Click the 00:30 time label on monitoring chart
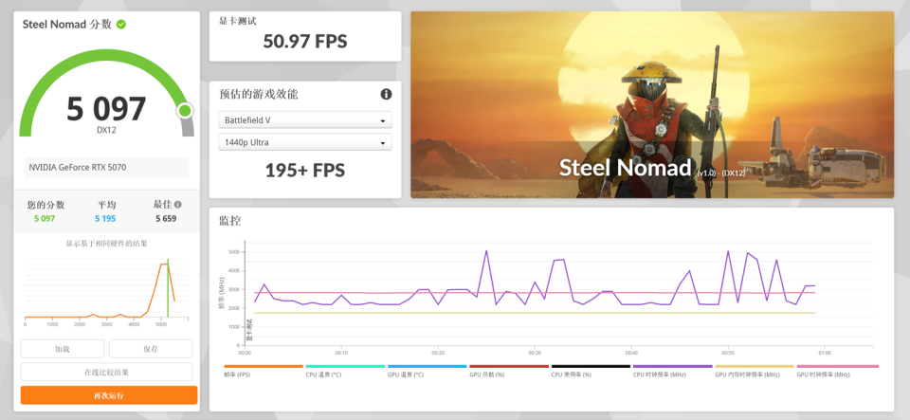910x420 pixels. pos(535,352)
